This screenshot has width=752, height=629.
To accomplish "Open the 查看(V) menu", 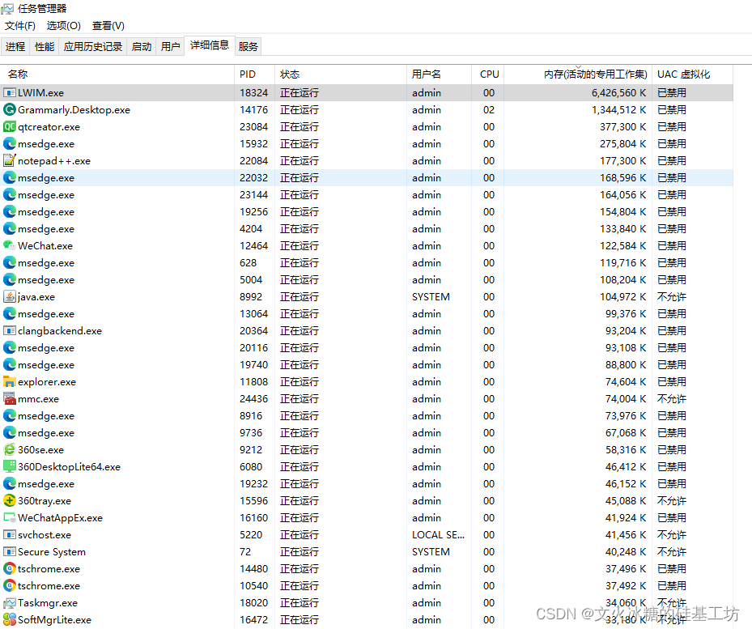I will click(108, 25).
